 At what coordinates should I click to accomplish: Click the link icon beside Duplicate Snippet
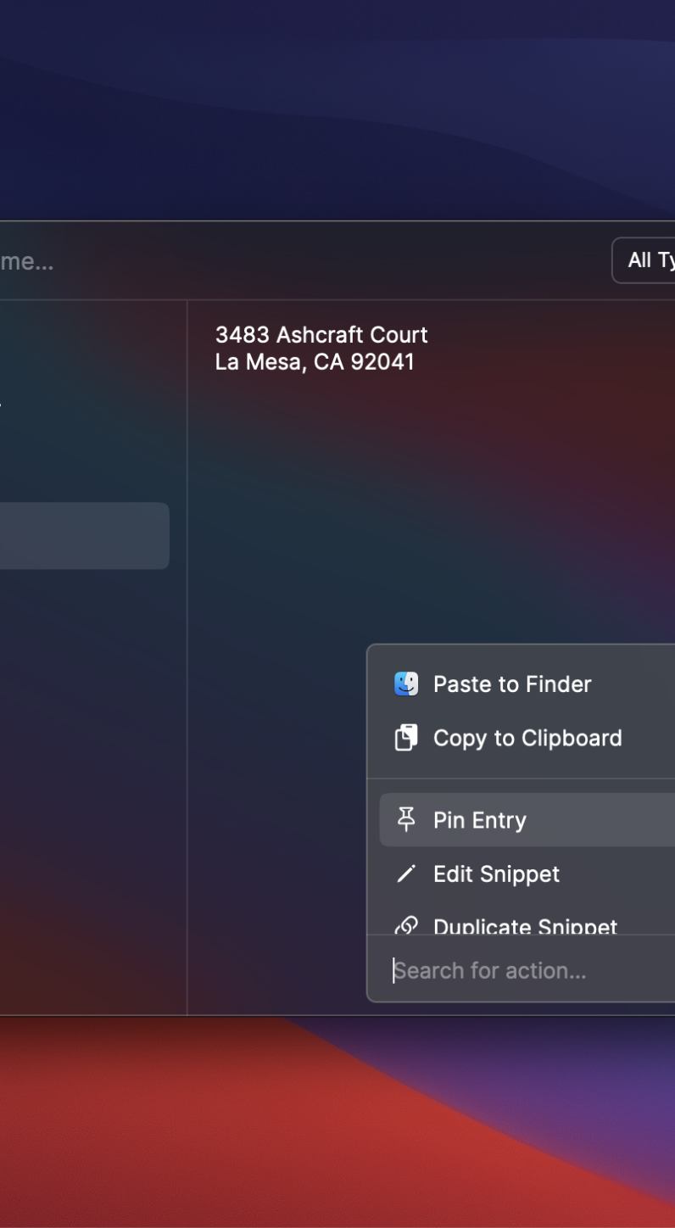click(406, 925)
